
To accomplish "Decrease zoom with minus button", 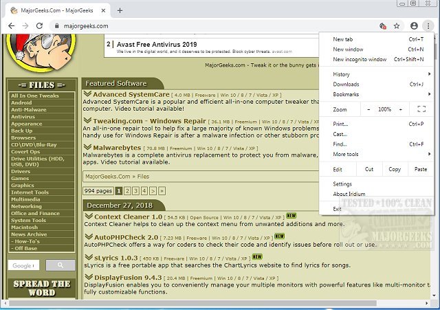I will pos(368,109).
